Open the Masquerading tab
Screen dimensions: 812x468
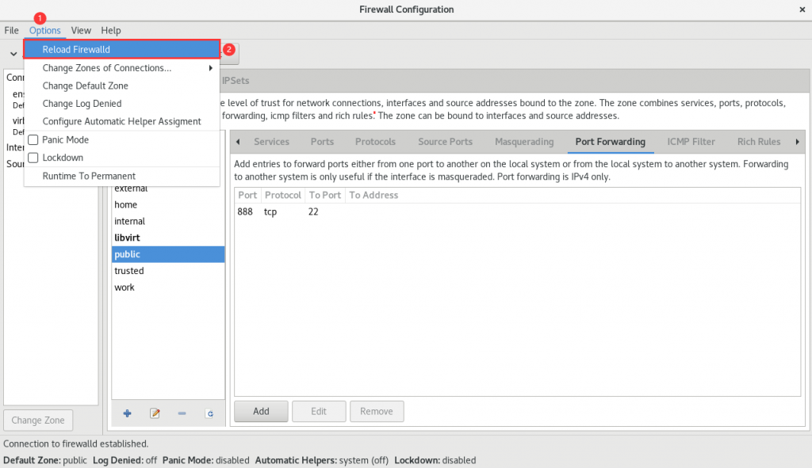523,142
